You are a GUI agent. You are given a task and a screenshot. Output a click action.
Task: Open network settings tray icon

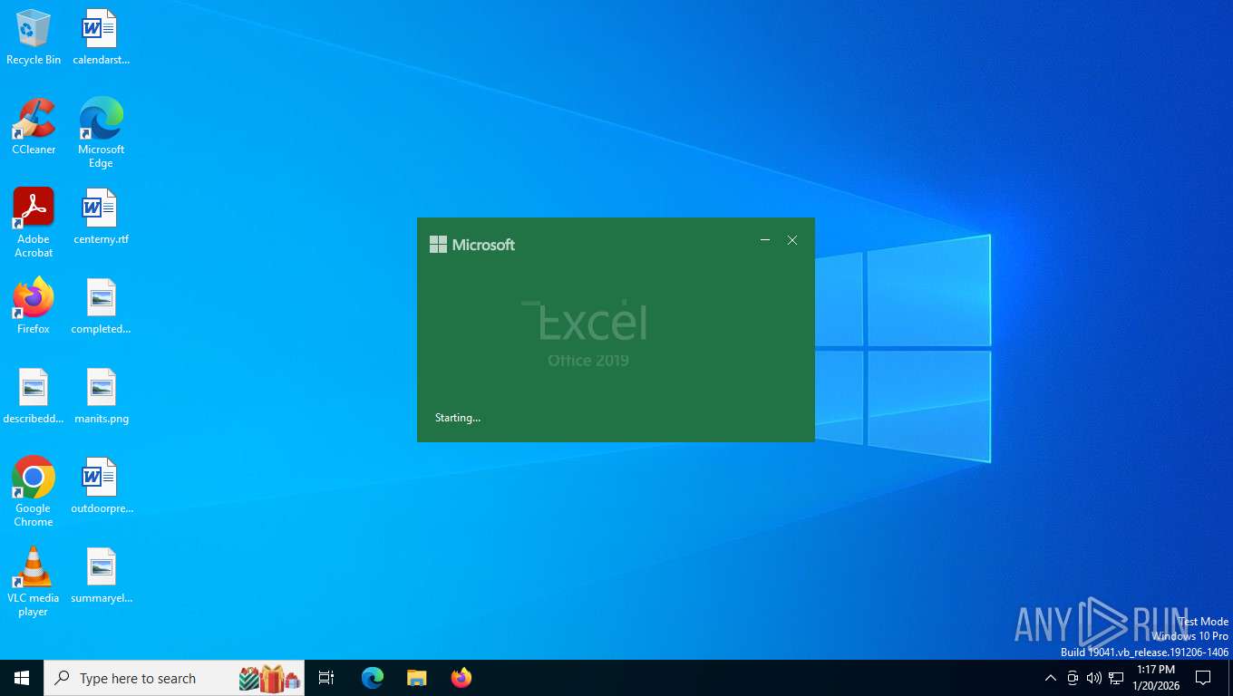1116,678
